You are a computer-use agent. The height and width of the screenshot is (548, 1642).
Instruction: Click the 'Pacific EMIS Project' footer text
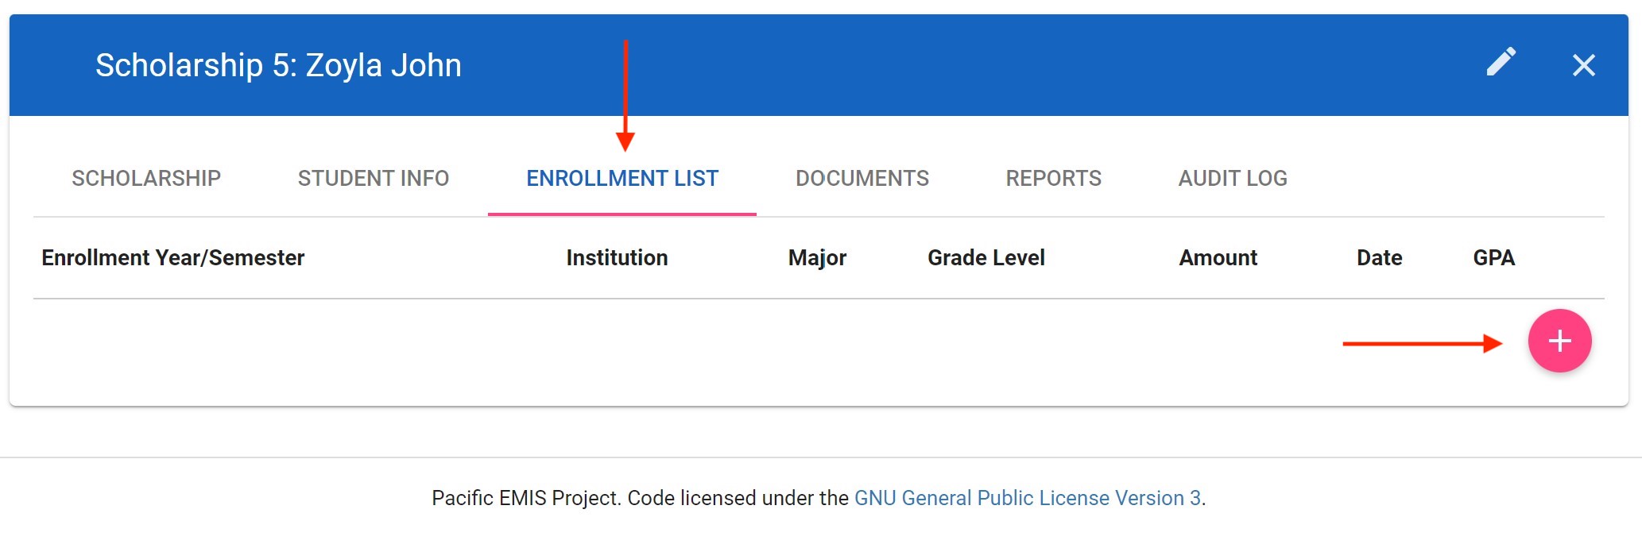point(526,498)
